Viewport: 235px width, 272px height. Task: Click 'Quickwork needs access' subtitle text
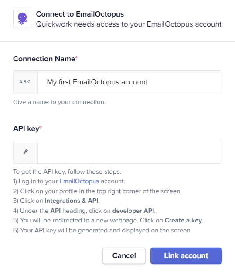coord(129,24)
